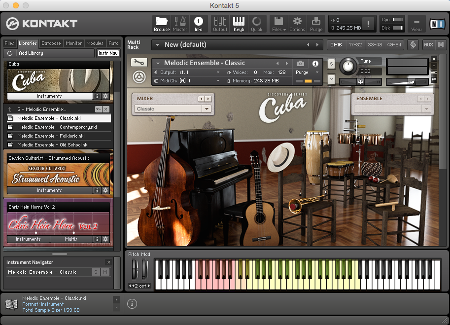Click Add Library button
450x325 pixels.
click(x=31, y=53)
